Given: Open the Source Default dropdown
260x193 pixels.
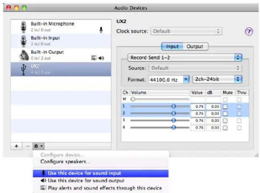Looking at the screenshot, I should 195,68.
